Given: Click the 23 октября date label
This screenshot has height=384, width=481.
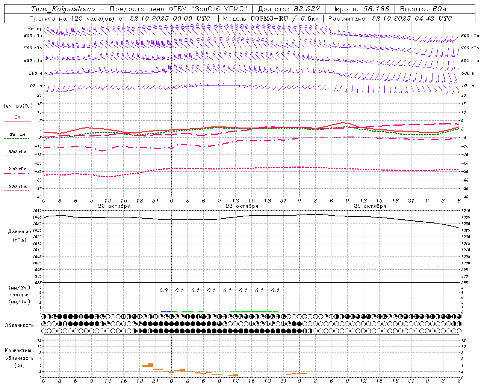Looking at the screenshot, I should point(242,206).
